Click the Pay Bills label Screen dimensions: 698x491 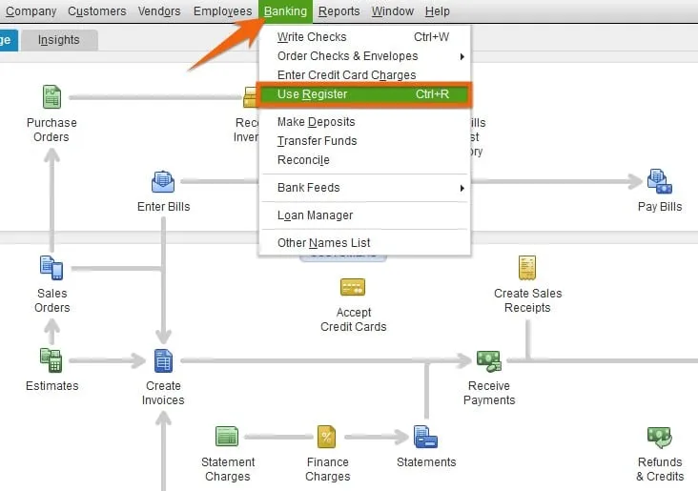660,207
